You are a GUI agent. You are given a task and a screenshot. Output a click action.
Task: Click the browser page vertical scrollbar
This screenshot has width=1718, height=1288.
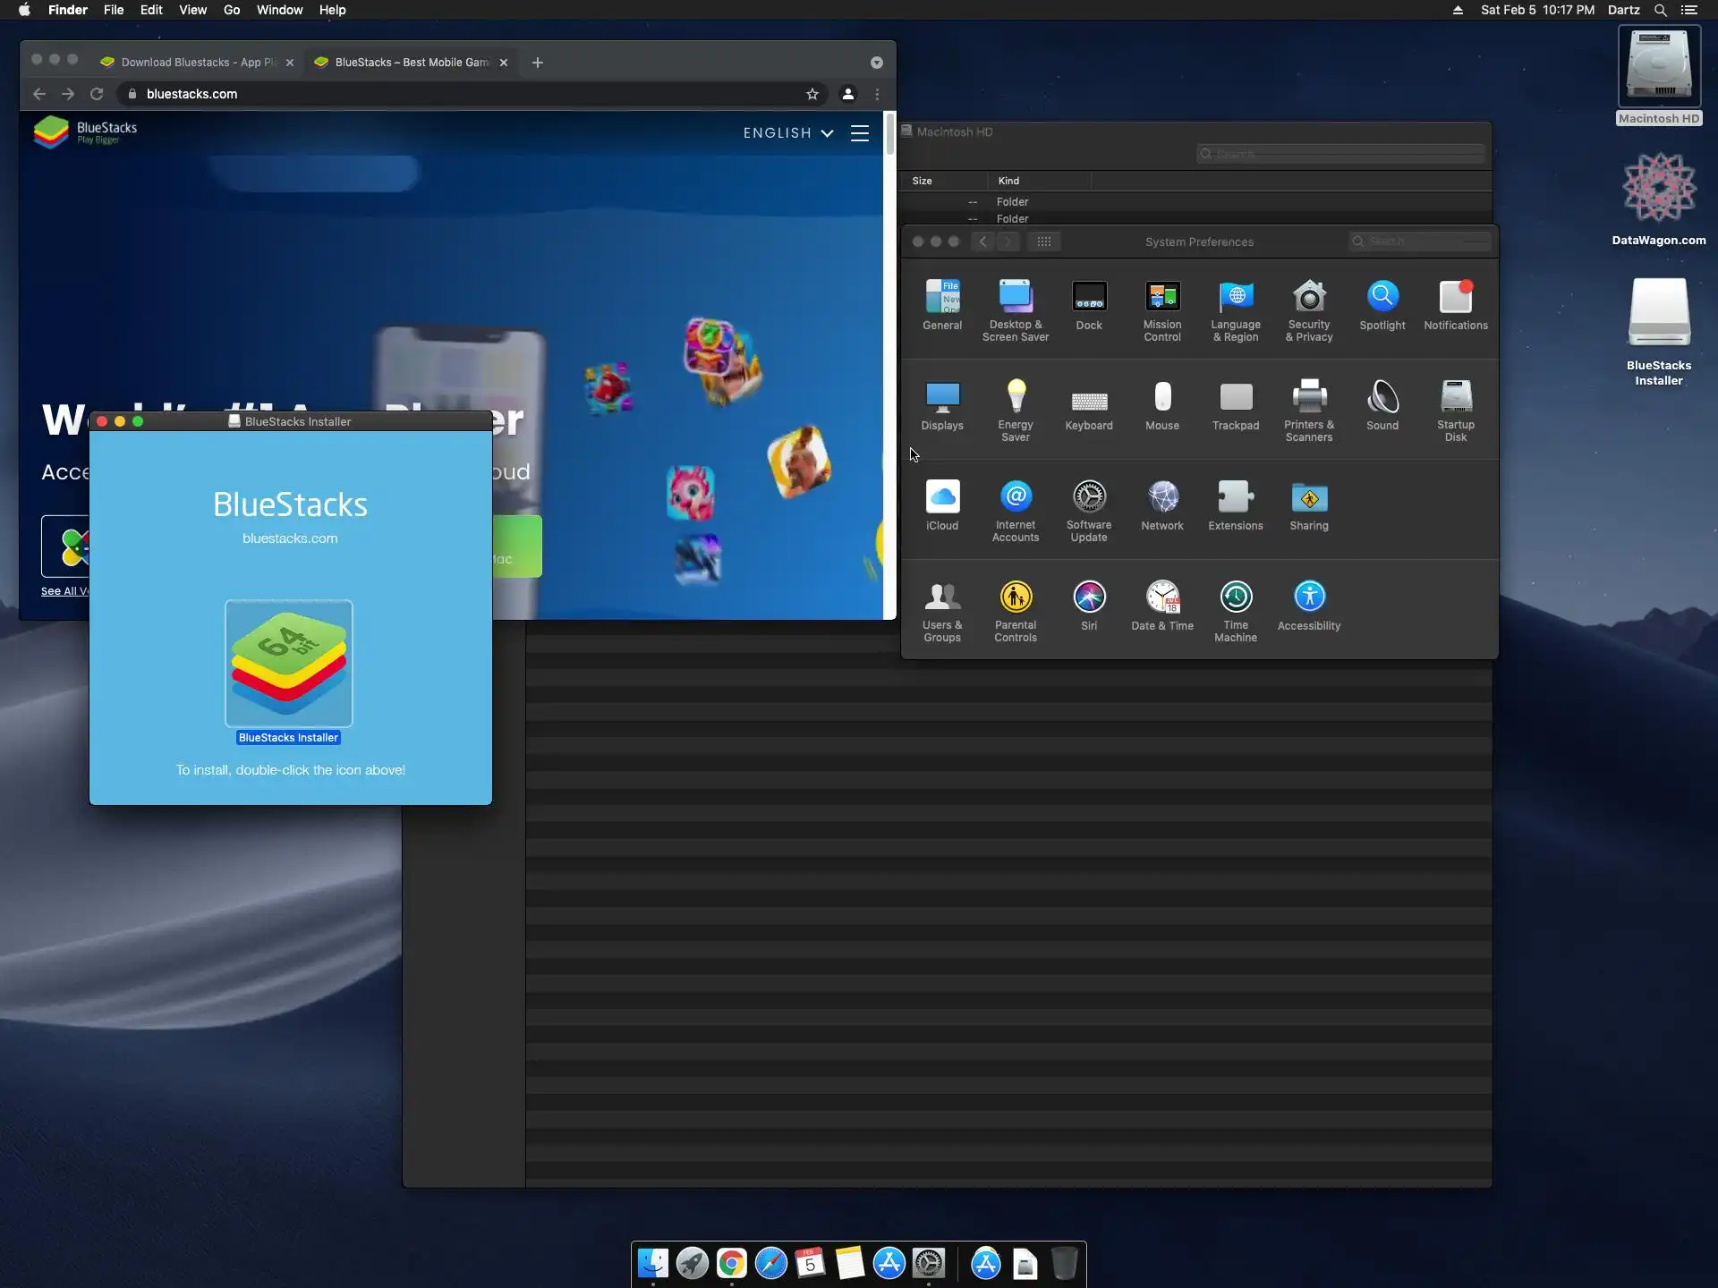pyautogui.click(x=889, y=134)
